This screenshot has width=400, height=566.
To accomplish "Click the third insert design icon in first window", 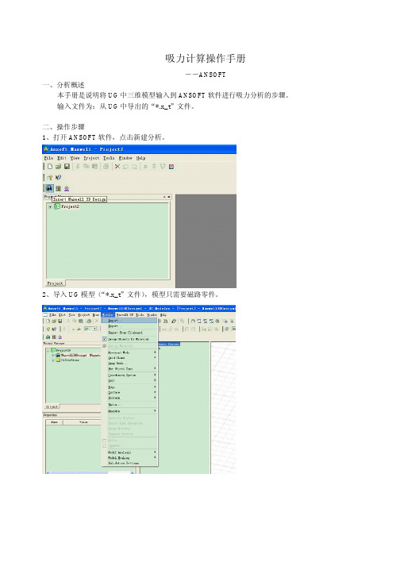I will [67, 188].
